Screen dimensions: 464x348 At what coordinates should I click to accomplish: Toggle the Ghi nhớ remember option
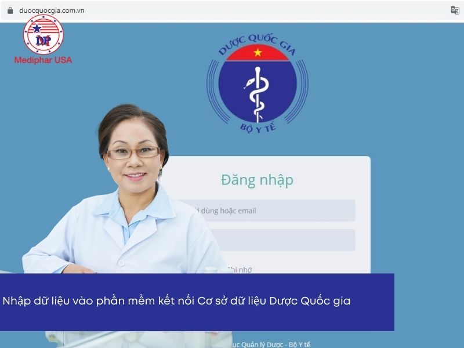tap(240, 270)
